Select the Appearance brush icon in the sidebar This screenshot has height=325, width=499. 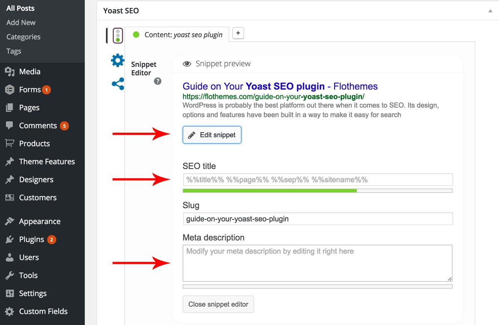[10, 221]
